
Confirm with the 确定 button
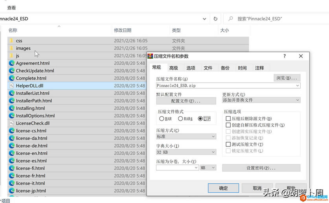[x=223, y=188]
